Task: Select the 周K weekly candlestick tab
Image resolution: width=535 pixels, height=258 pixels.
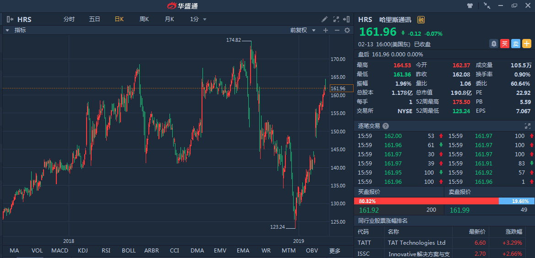Action: click(x=144, y=19)
